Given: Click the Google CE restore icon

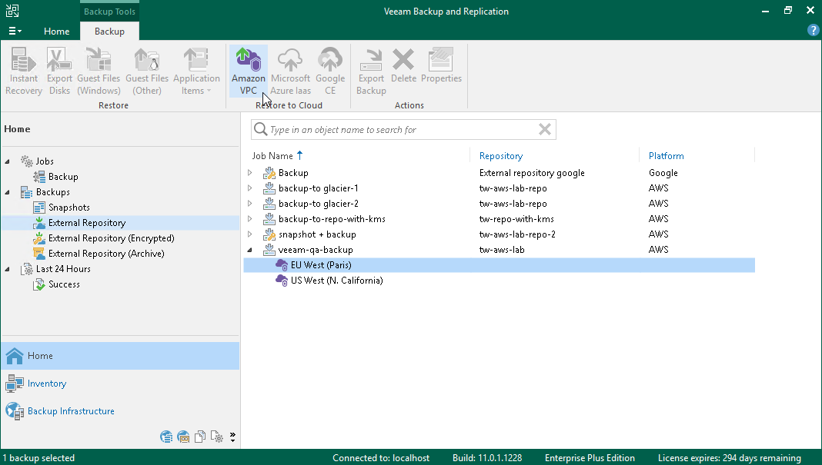Looking at the screenshot, I should pos(330,70).
